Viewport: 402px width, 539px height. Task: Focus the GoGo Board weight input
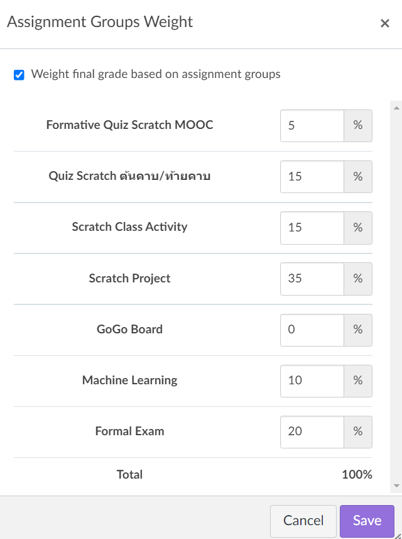tap(312, 330)
